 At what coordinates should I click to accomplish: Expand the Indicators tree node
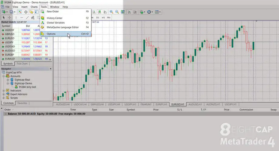click(x=4, y=91)
